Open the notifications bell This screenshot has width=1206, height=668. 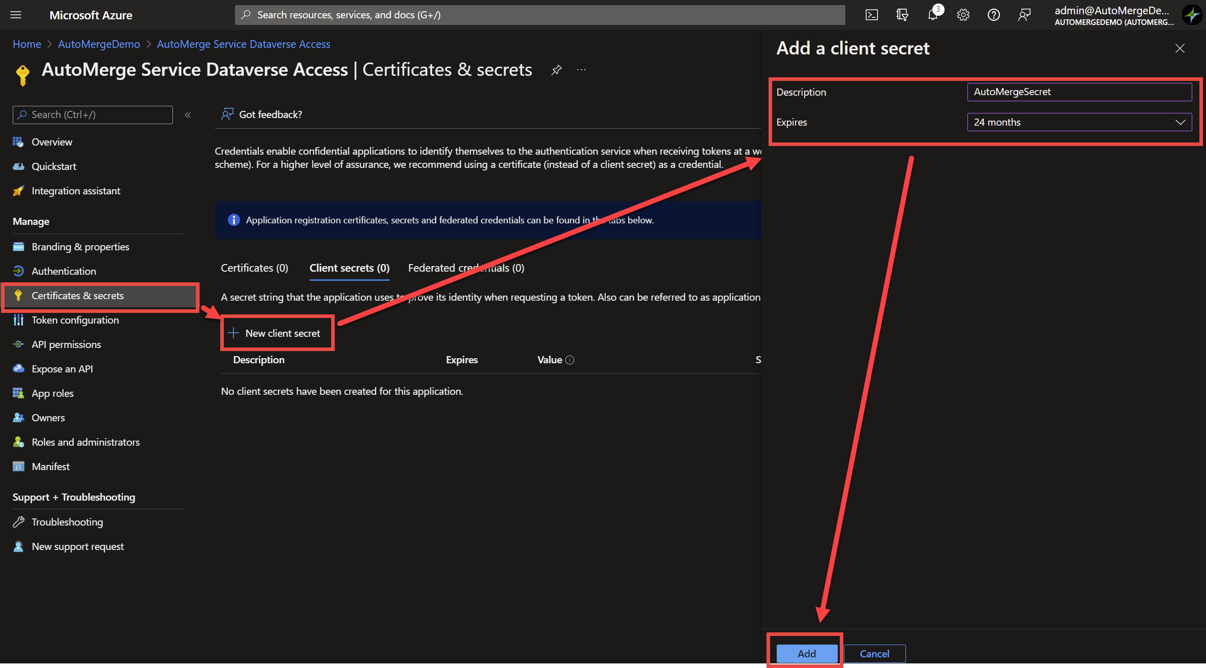[x=933, y=15]
